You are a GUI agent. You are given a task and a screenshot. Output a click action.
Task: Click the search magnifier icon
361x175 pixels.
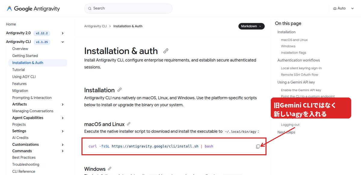click(90, 8)
